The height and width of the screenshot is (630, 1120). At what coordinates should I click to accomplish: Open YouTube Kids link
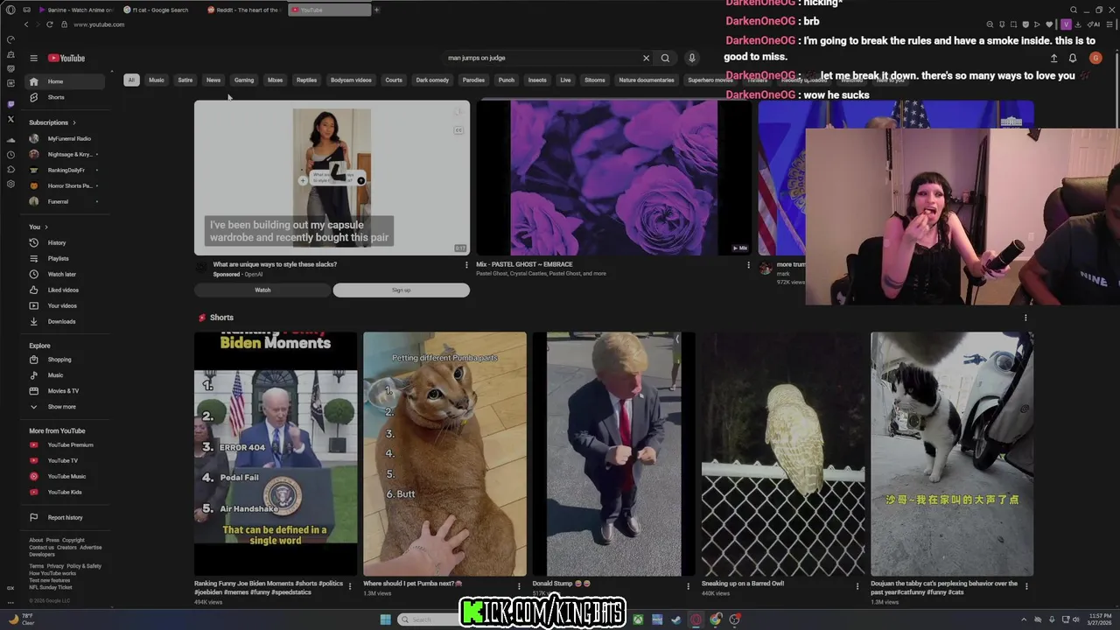pos(64,493)
